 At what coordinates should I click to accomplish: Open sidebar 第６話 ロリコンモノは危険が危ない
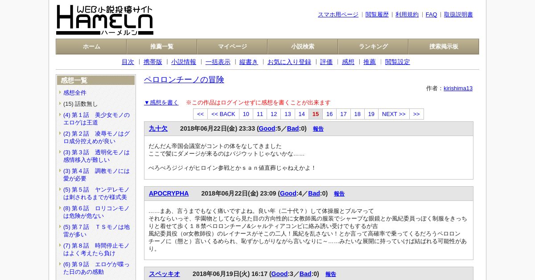point(96,212)
